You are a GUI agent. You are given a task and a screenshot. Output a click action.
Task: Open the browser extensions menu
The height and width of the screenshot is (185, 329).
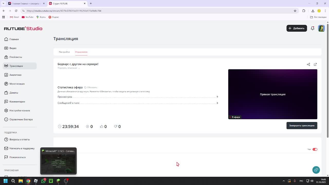pos(304,11)
